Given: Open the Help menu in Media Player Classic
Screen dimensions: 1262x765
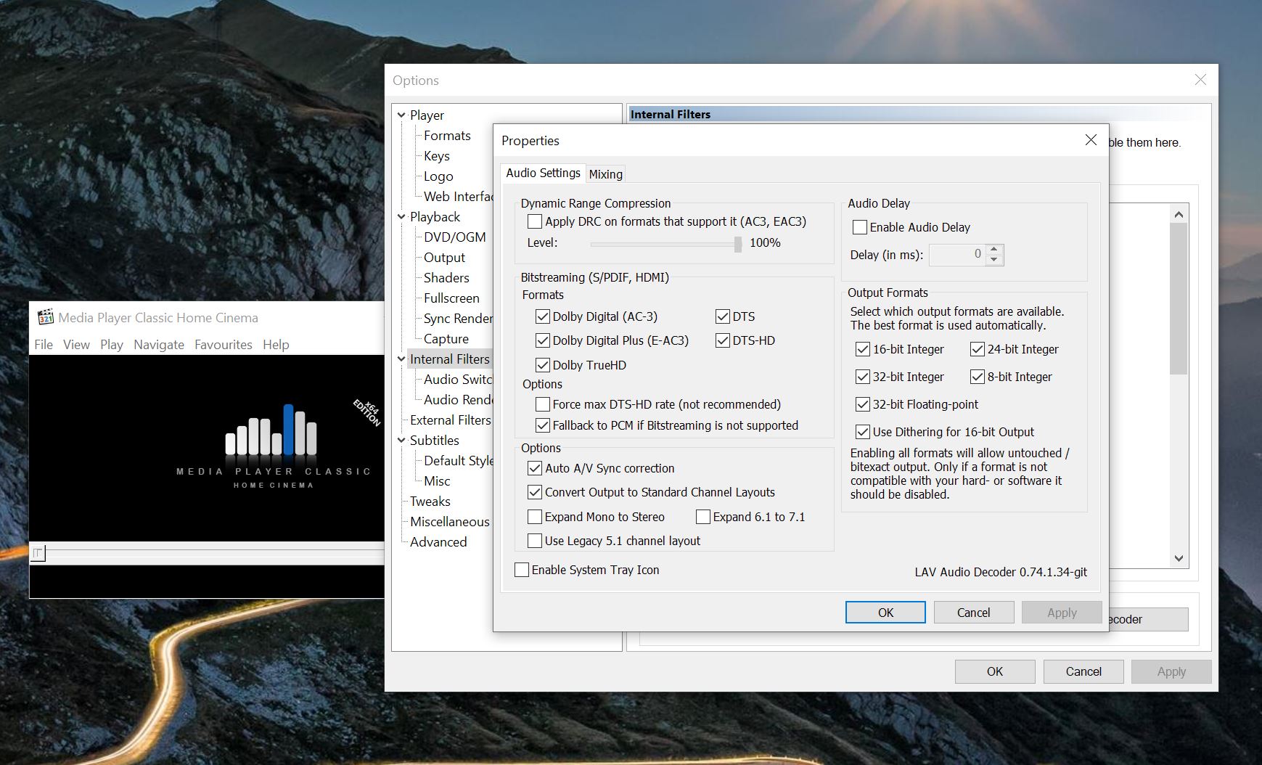Looking at the screenshot, I should tap(276, 344).
